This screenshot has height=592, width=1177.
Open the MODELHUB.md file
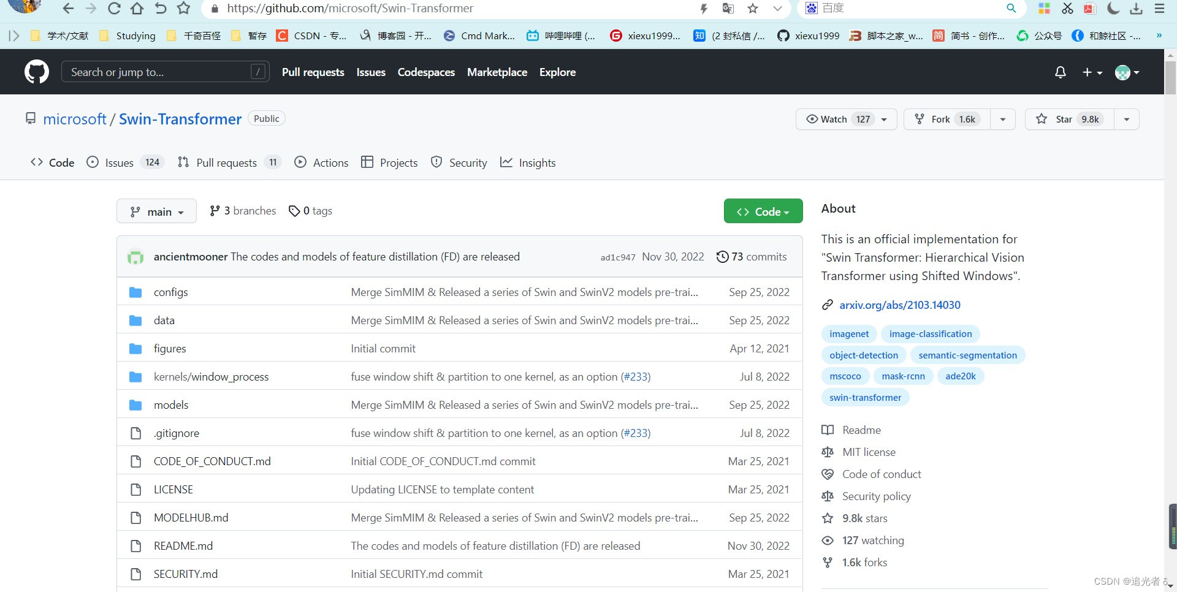tap(191, 518)
